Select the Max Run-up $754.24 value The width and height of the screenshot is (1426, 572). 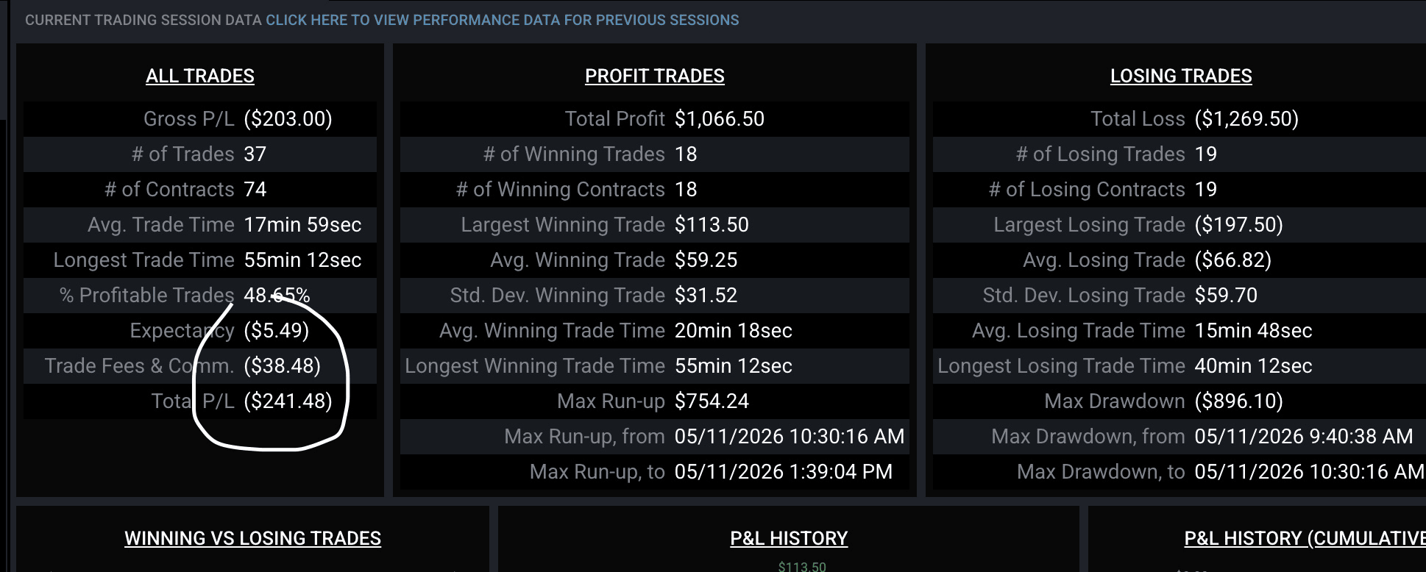coord(712,401)
